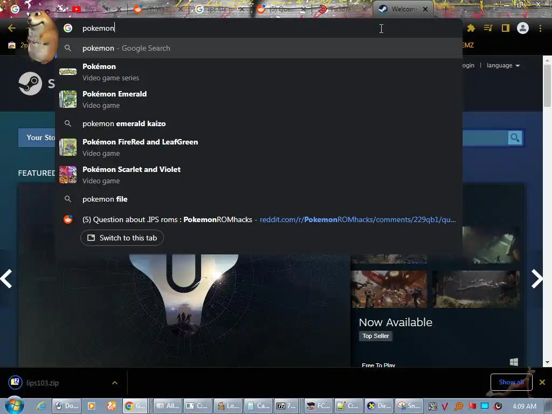
Task: Open the Snipping Tool taskbar button
Action: [x=409, y=406]
